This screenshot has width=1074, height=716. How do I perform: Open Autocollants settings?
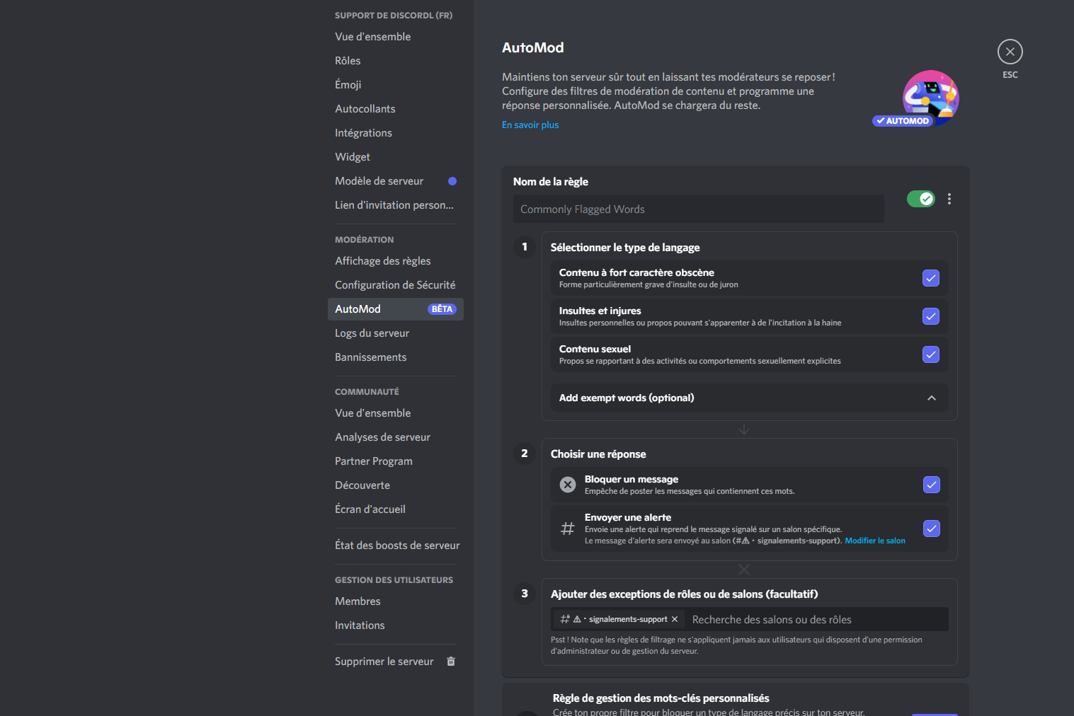click(395, 109)
